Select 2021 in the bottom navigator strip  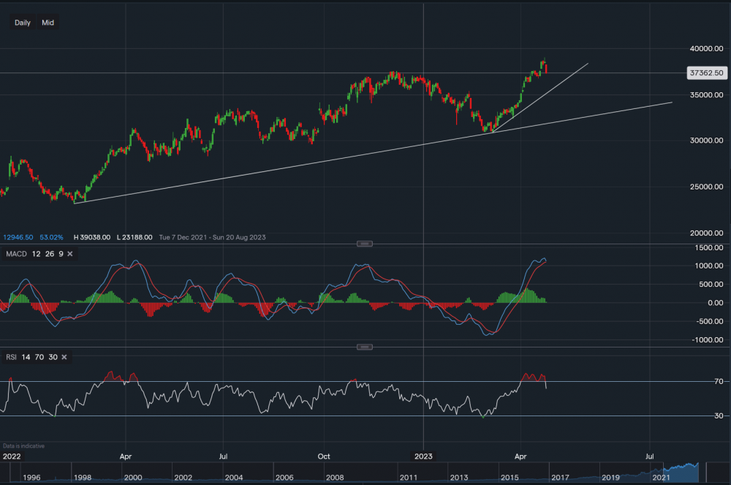tap(661, 477)
